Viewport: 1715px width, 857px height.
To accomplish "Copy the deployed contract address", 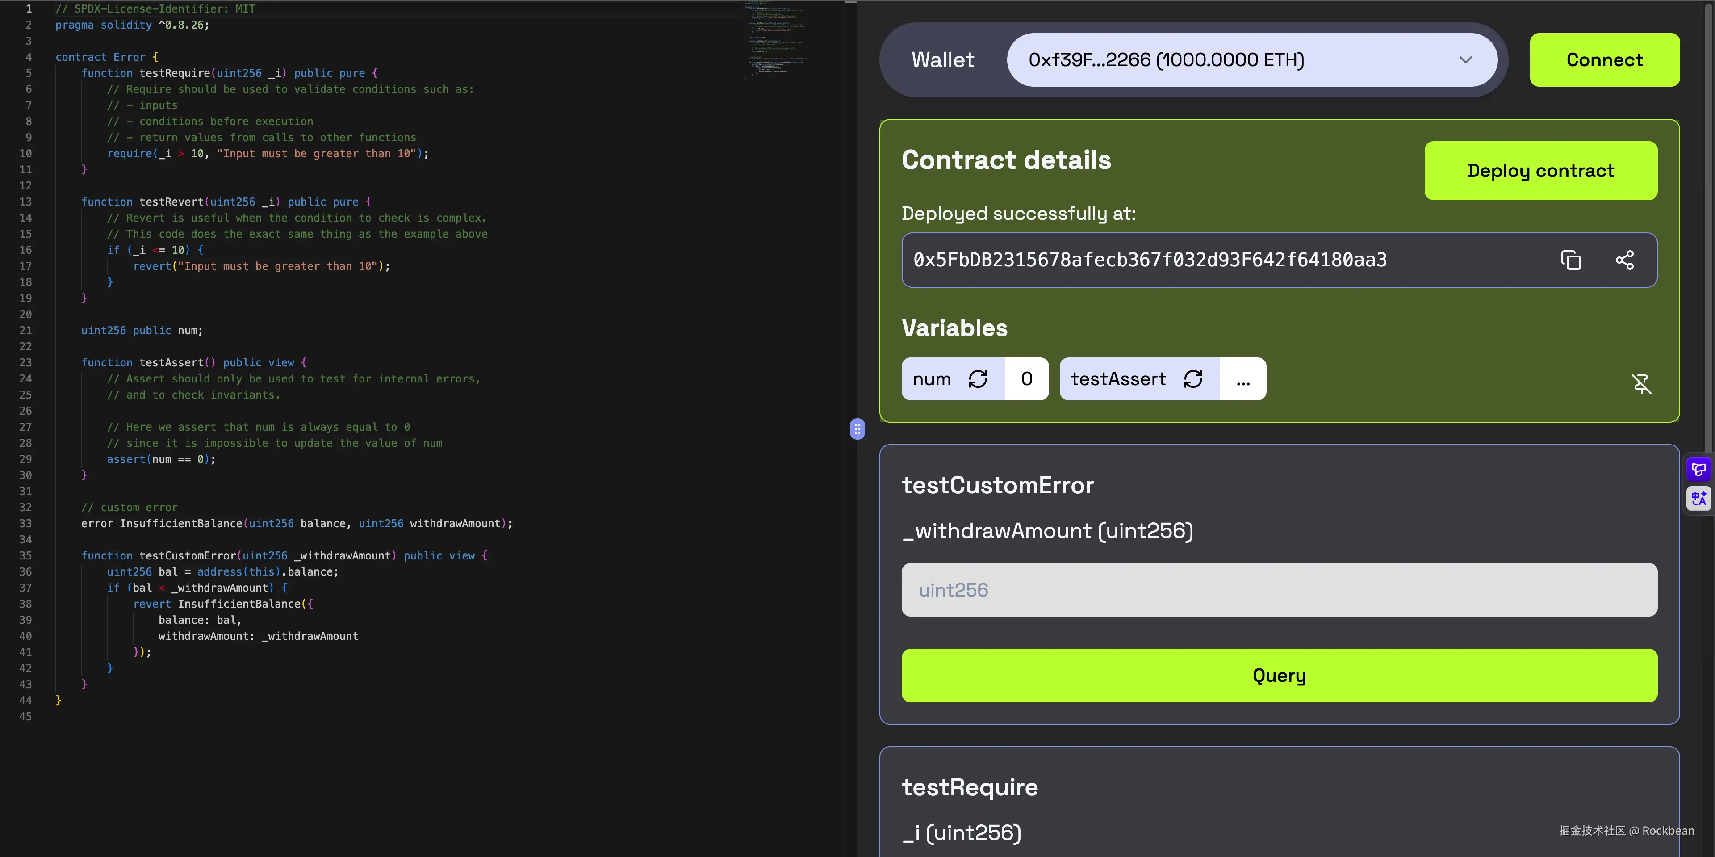I will pyautogui.click(x=1571, y=260).
